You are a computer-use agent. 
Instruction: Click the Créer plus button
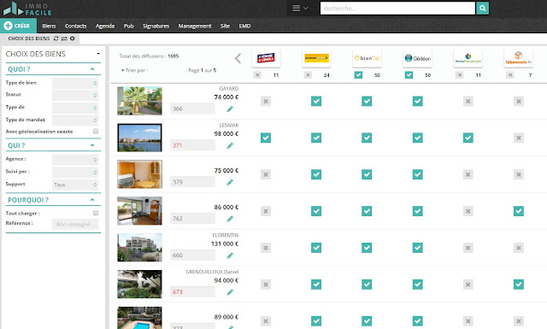click(x=18, y=26)
